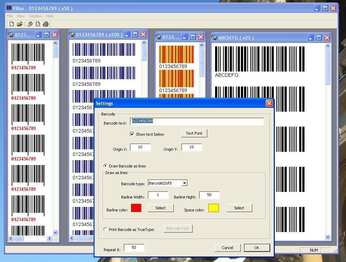Screen dimensions: 346x262
Task: Click the Barline Hight input field
Action: (209, 195)
